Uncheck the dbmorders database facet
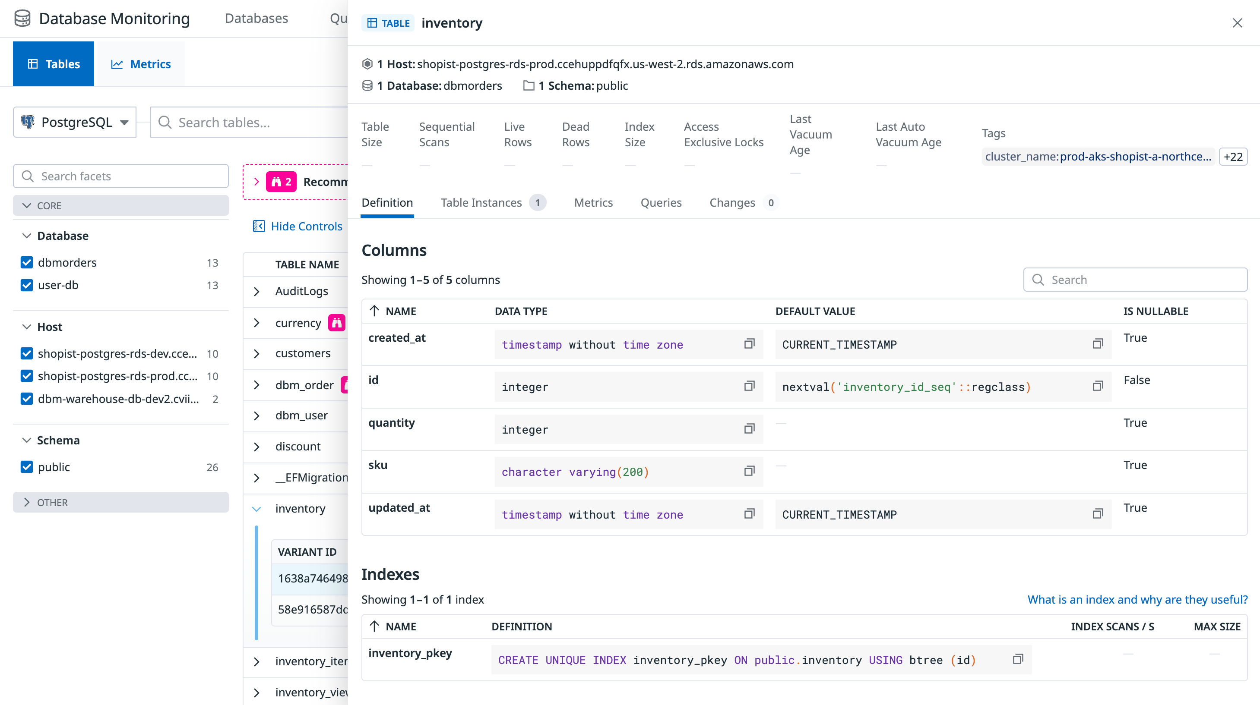The image size is (1260, 705). click(27, 263)
